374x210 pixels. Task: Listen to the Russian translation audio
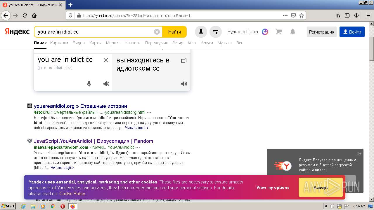[x=184, y=84]
